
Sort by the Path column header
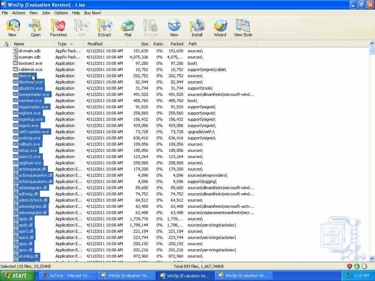pyautogui.click(x=221, y=44)
